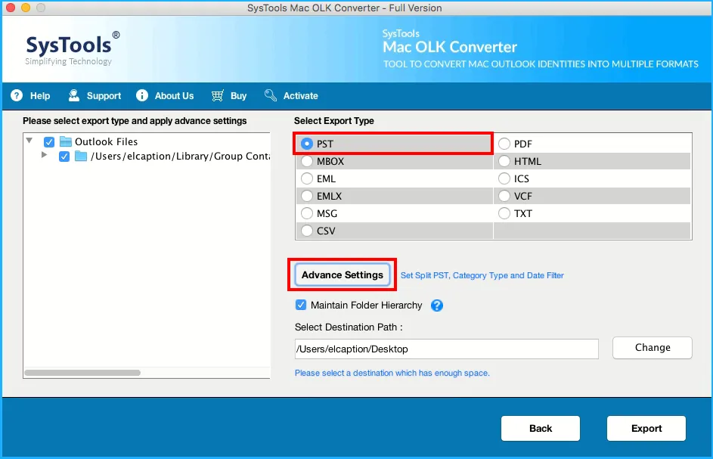Click the Change destination button
The height and width of the screenshot is (459, 713).
(652, 348)
